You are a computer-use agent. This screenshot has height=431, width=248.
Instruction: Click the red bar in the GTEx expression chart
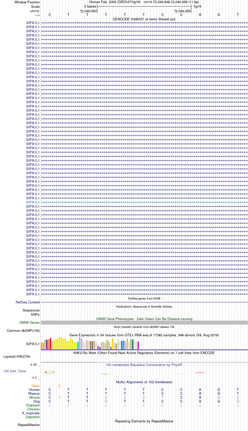pyautogui.click(x=50, y=344)
